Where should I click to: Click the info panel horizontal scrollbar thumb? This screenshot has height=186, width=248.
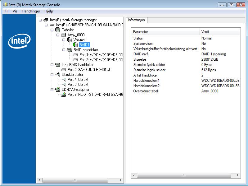pos(184,175)
